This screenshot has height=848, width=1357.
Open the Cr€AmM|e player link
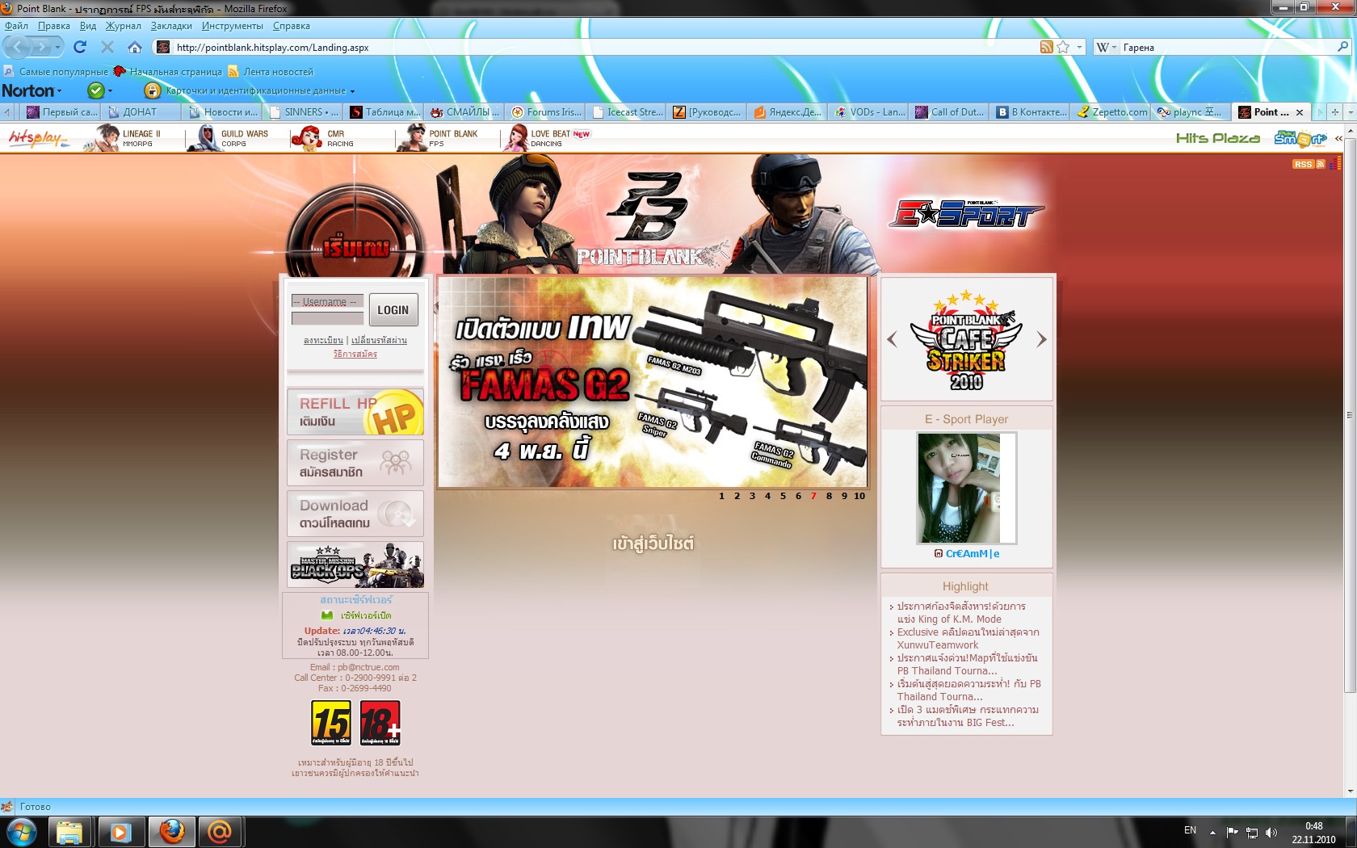[973, 554]
